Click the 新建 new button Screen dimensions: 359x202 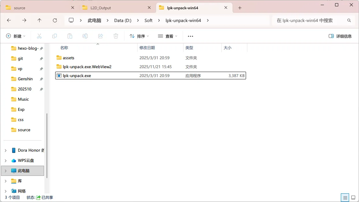[16, 36]
